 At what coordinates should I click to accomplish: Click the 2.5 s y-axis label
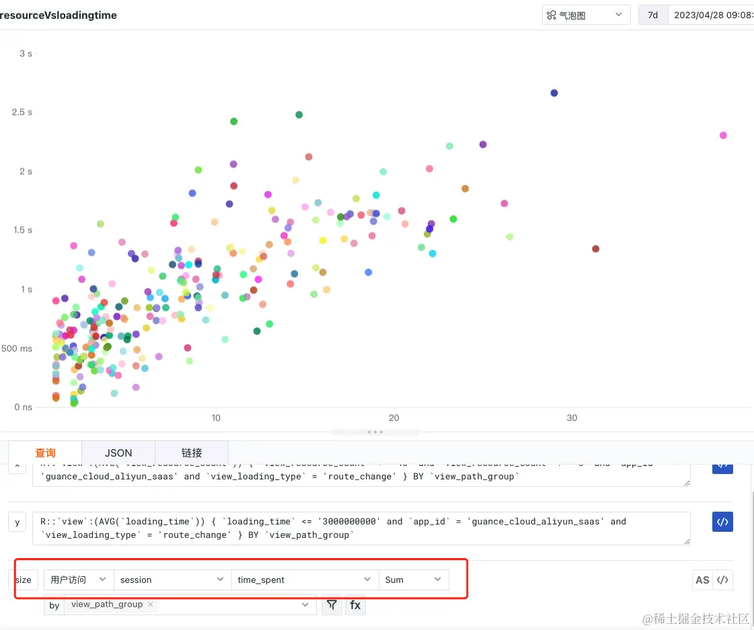click(x=22, y=112)
